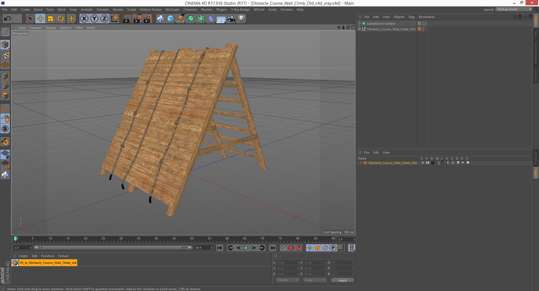Add a Light object
Image resolution: width=539 pixels, height=291 pixels.
[241, 19]
